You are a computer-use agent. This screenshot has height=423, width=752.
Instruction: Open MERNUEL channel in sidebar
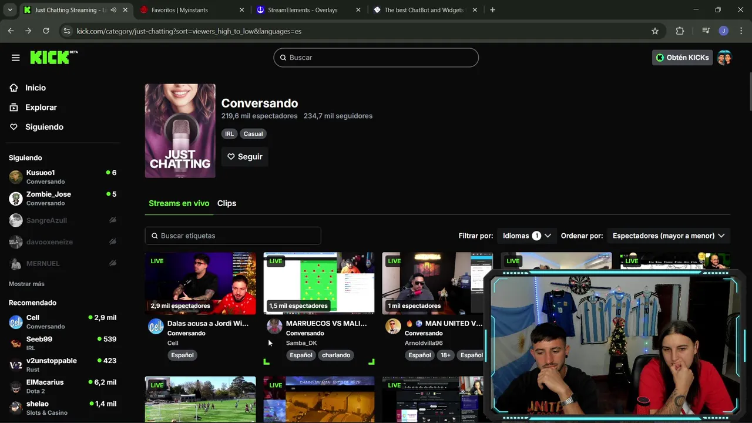click(62, 263)
